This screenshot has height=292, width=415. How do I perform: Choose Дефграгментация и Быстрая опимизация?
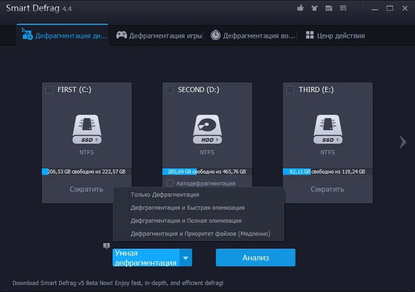click(199, 208)
